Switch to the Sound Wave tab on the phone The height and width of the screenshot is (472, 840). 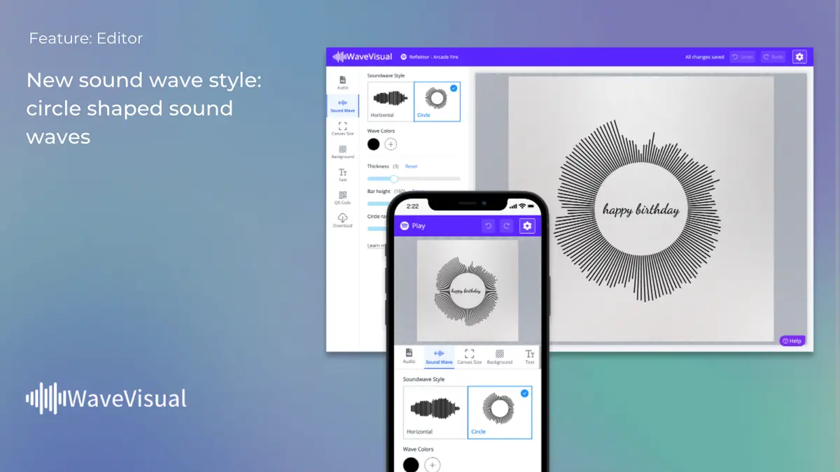click(x=439, y=357)
